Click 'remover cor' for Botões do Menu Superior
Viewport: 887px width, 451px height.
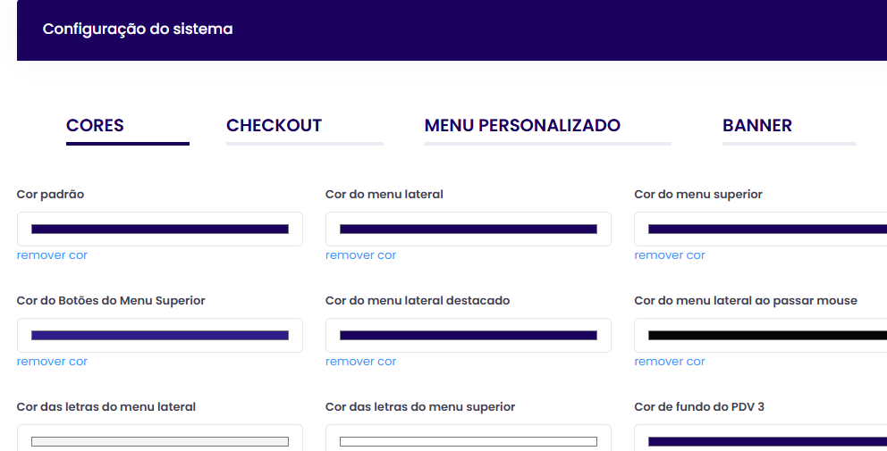(52, 362)
